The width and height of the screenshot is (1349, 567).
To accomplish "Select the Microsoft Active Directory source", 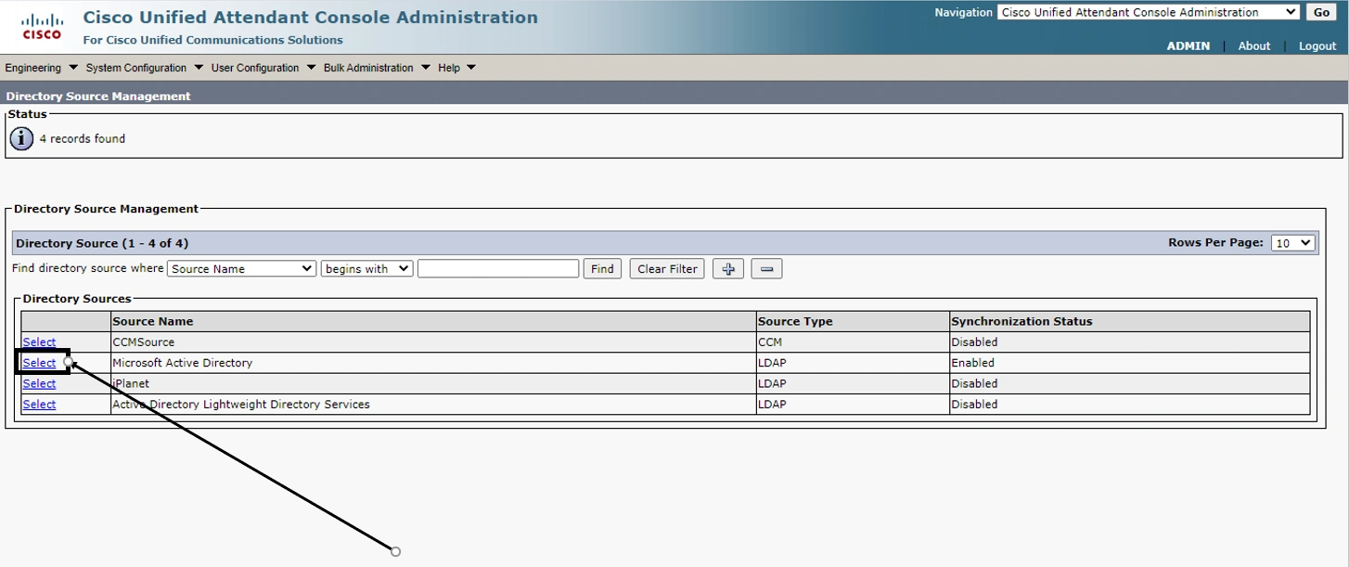I will pyautogui.click(x=39, y=363).
